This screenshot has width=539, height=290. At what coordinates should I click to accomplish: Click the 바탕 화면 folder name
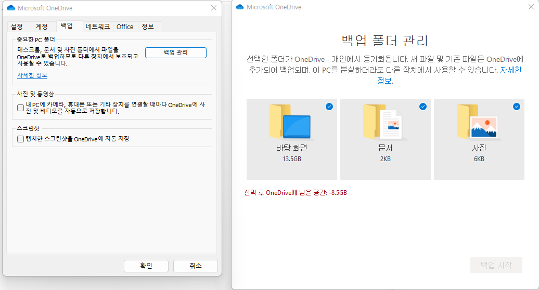coord(292,148)
